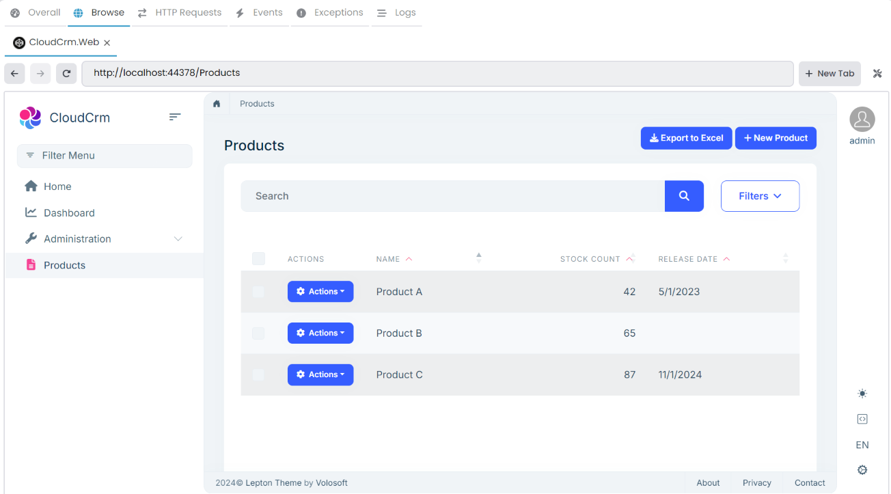The image size is (891, 494).
Task: Open the Filters dropdown
Action: point(760,196)
